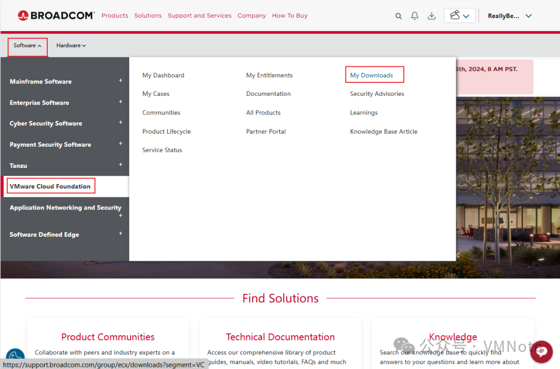The width and height of the screenshot is (560, 369).
Task: Open the chat bubble support icon
Action: coord(541,351)
